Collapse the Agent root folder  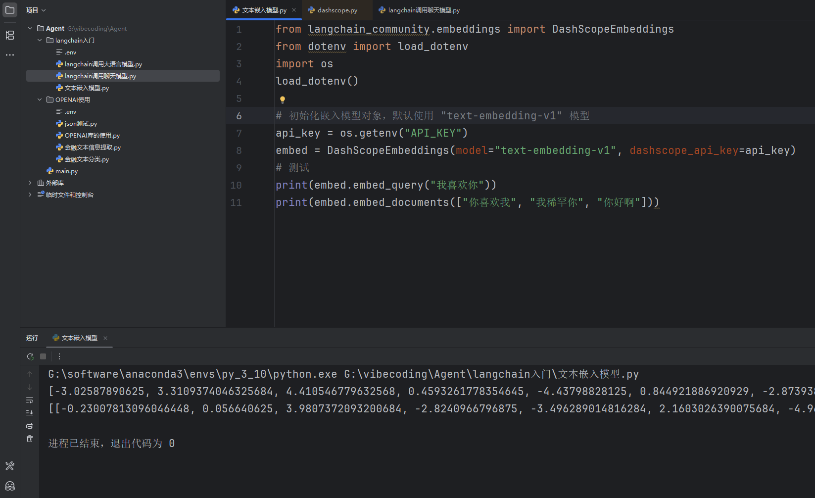[x=30, y=29]
